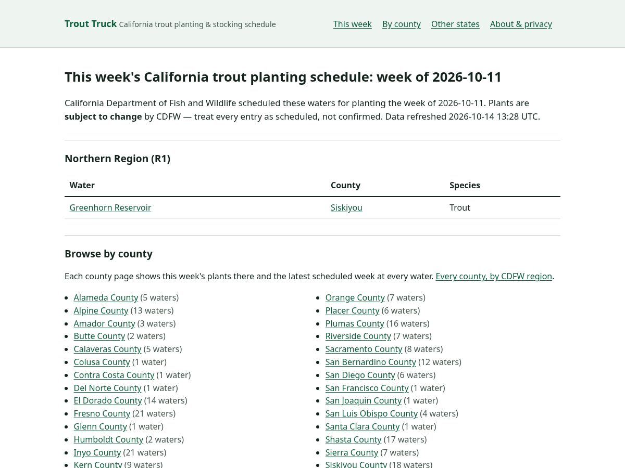The width and height of the screenshot is (625, 468).
Task: Open Fresno County link
Action: pos(102,413)
